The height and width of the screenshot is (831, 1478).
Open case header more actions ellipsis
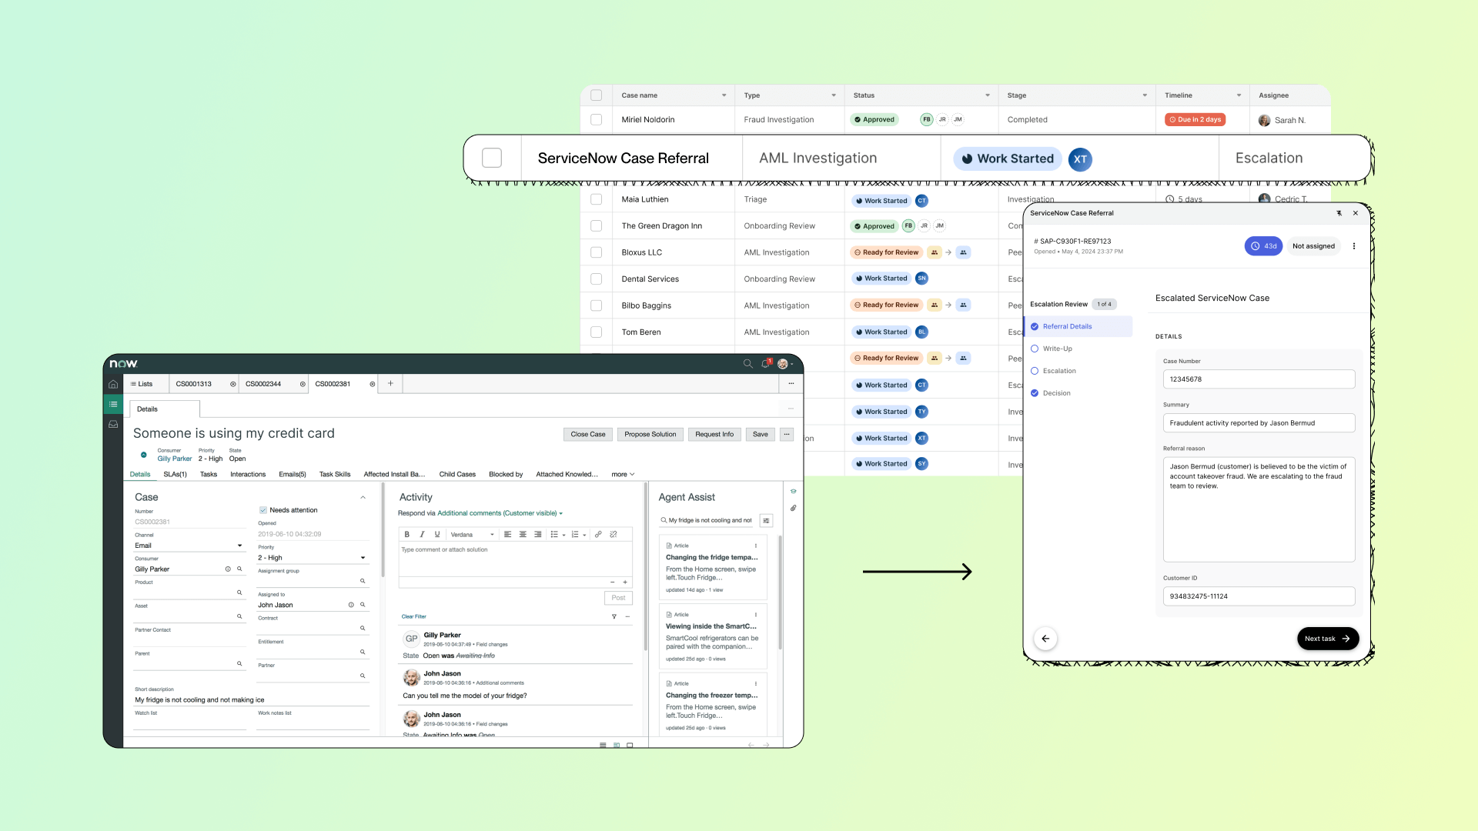[x=787, y=434]
